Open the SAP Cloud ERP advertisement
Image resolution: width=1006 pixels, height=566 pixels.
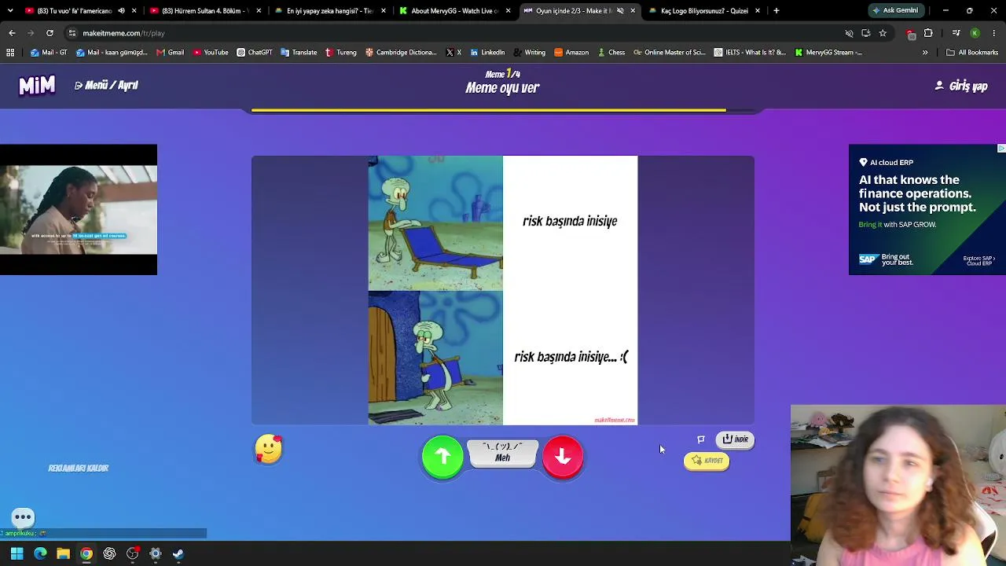pos(927,210)
